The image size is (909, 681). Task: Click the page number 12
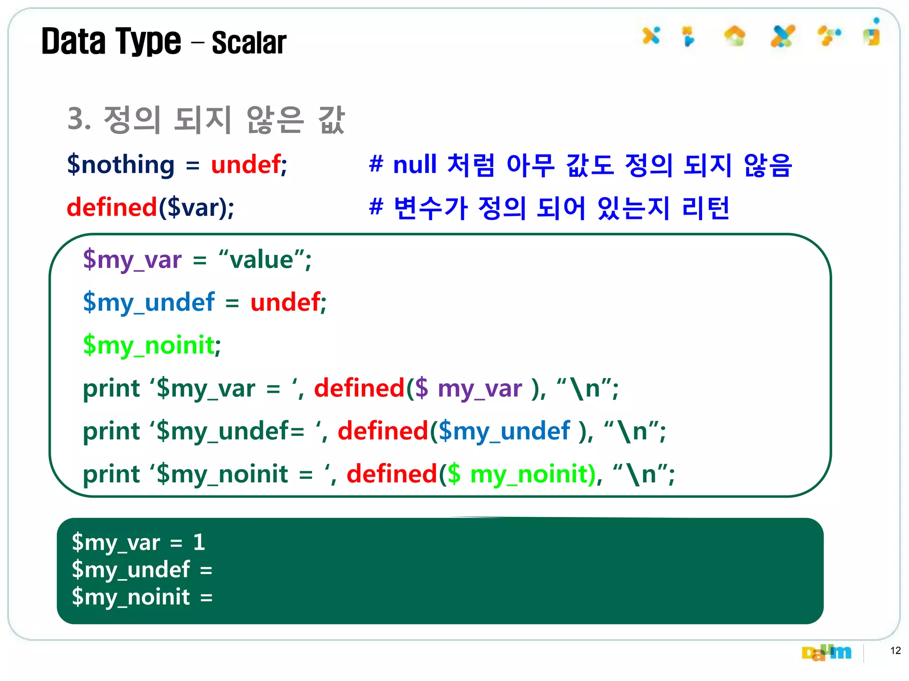tap(896, 650)
